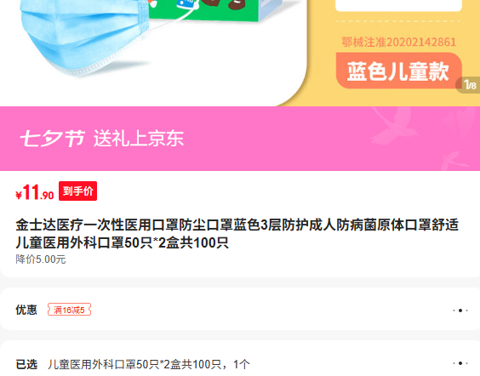Open the 已选 row three-dot more icon
Viewport: 480px width, 376px height.
[460, 363]
